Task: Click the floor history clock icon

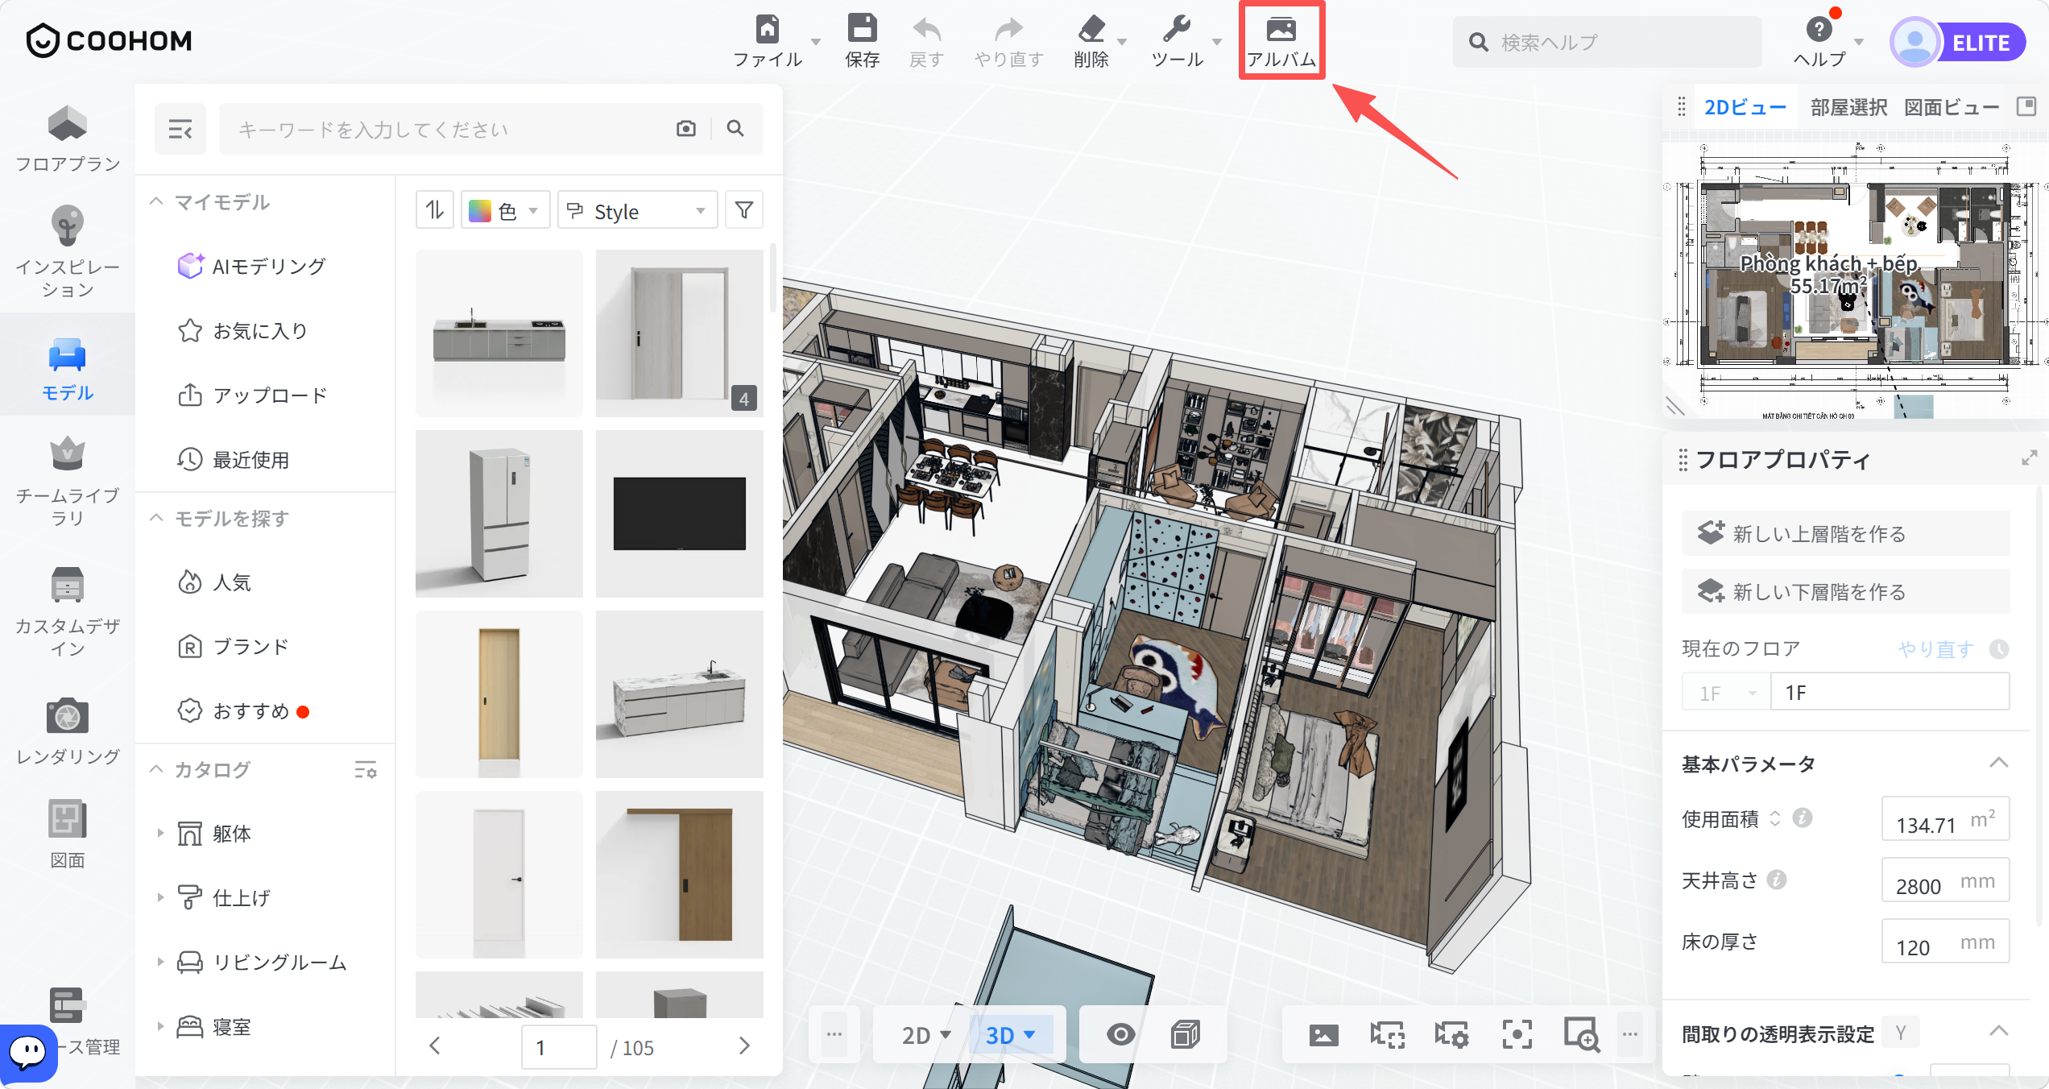Action: point(1999,648)
